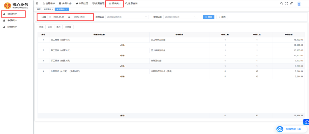This screenshot has height=134, width=309.
Task: Click the blue cloud icon at right edge
Action: [306, 122]
